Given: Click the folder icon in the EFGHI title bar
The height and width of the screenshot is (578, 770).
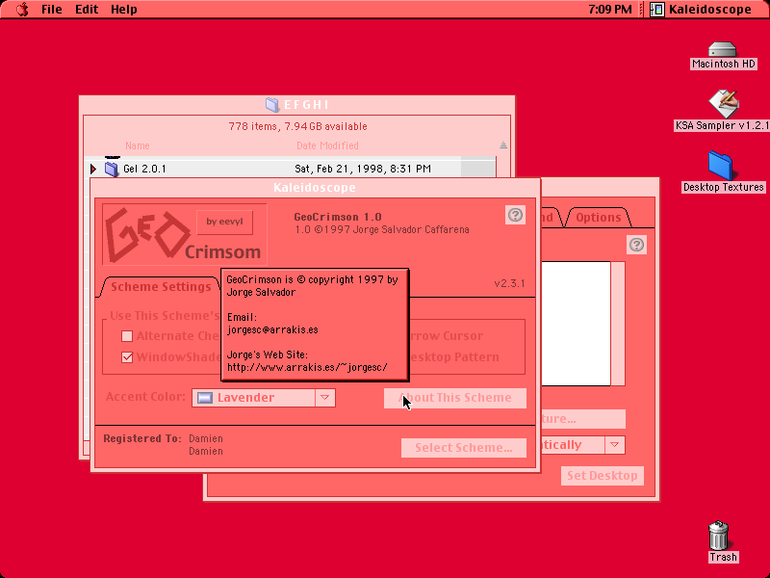Looking at the screenshot, I should click(272, 104).
